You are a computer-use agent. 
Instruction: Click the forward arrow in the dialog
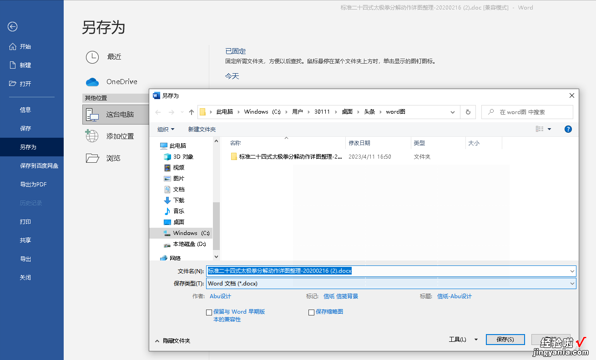pos(171,112)
